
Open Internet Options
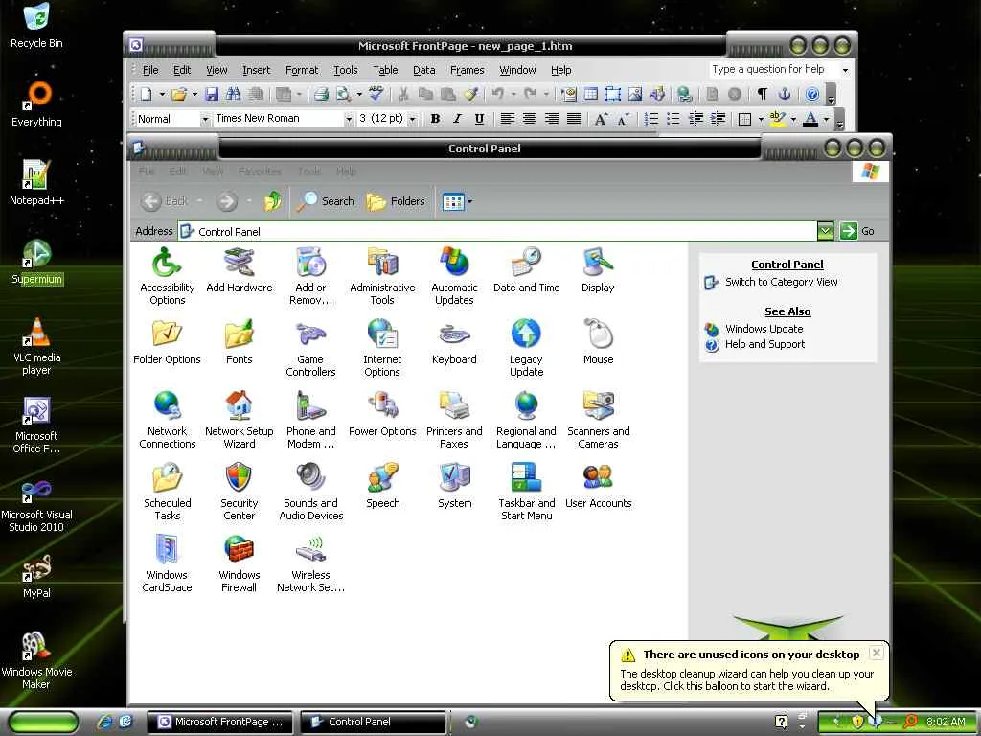click(382, 347)
